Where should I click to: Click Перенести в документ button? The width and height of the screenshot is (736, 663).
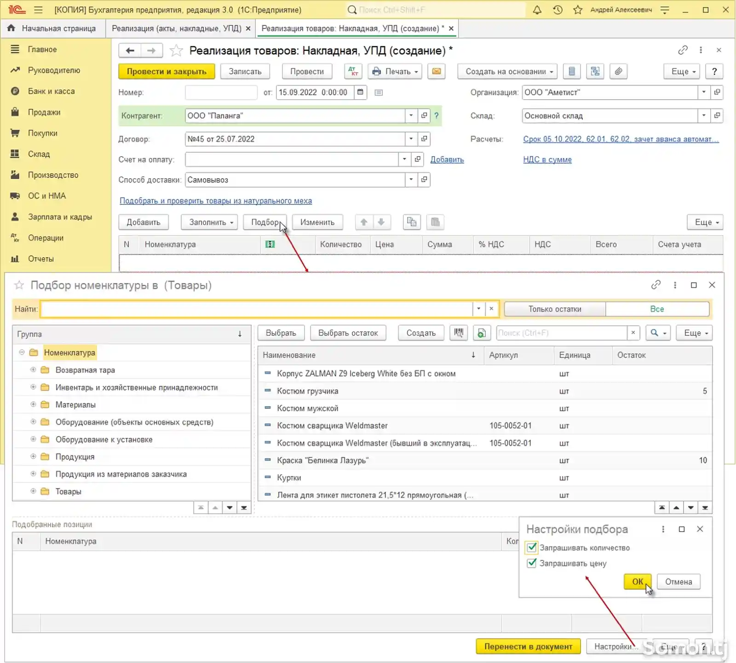pos(528,646)
